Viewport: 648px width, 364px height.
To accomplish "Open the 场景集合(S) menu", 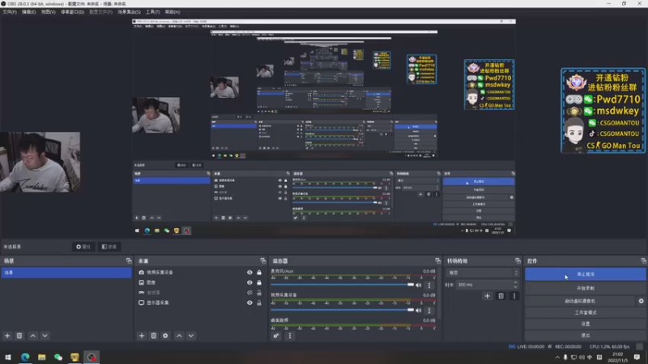I will click(129, 12).
